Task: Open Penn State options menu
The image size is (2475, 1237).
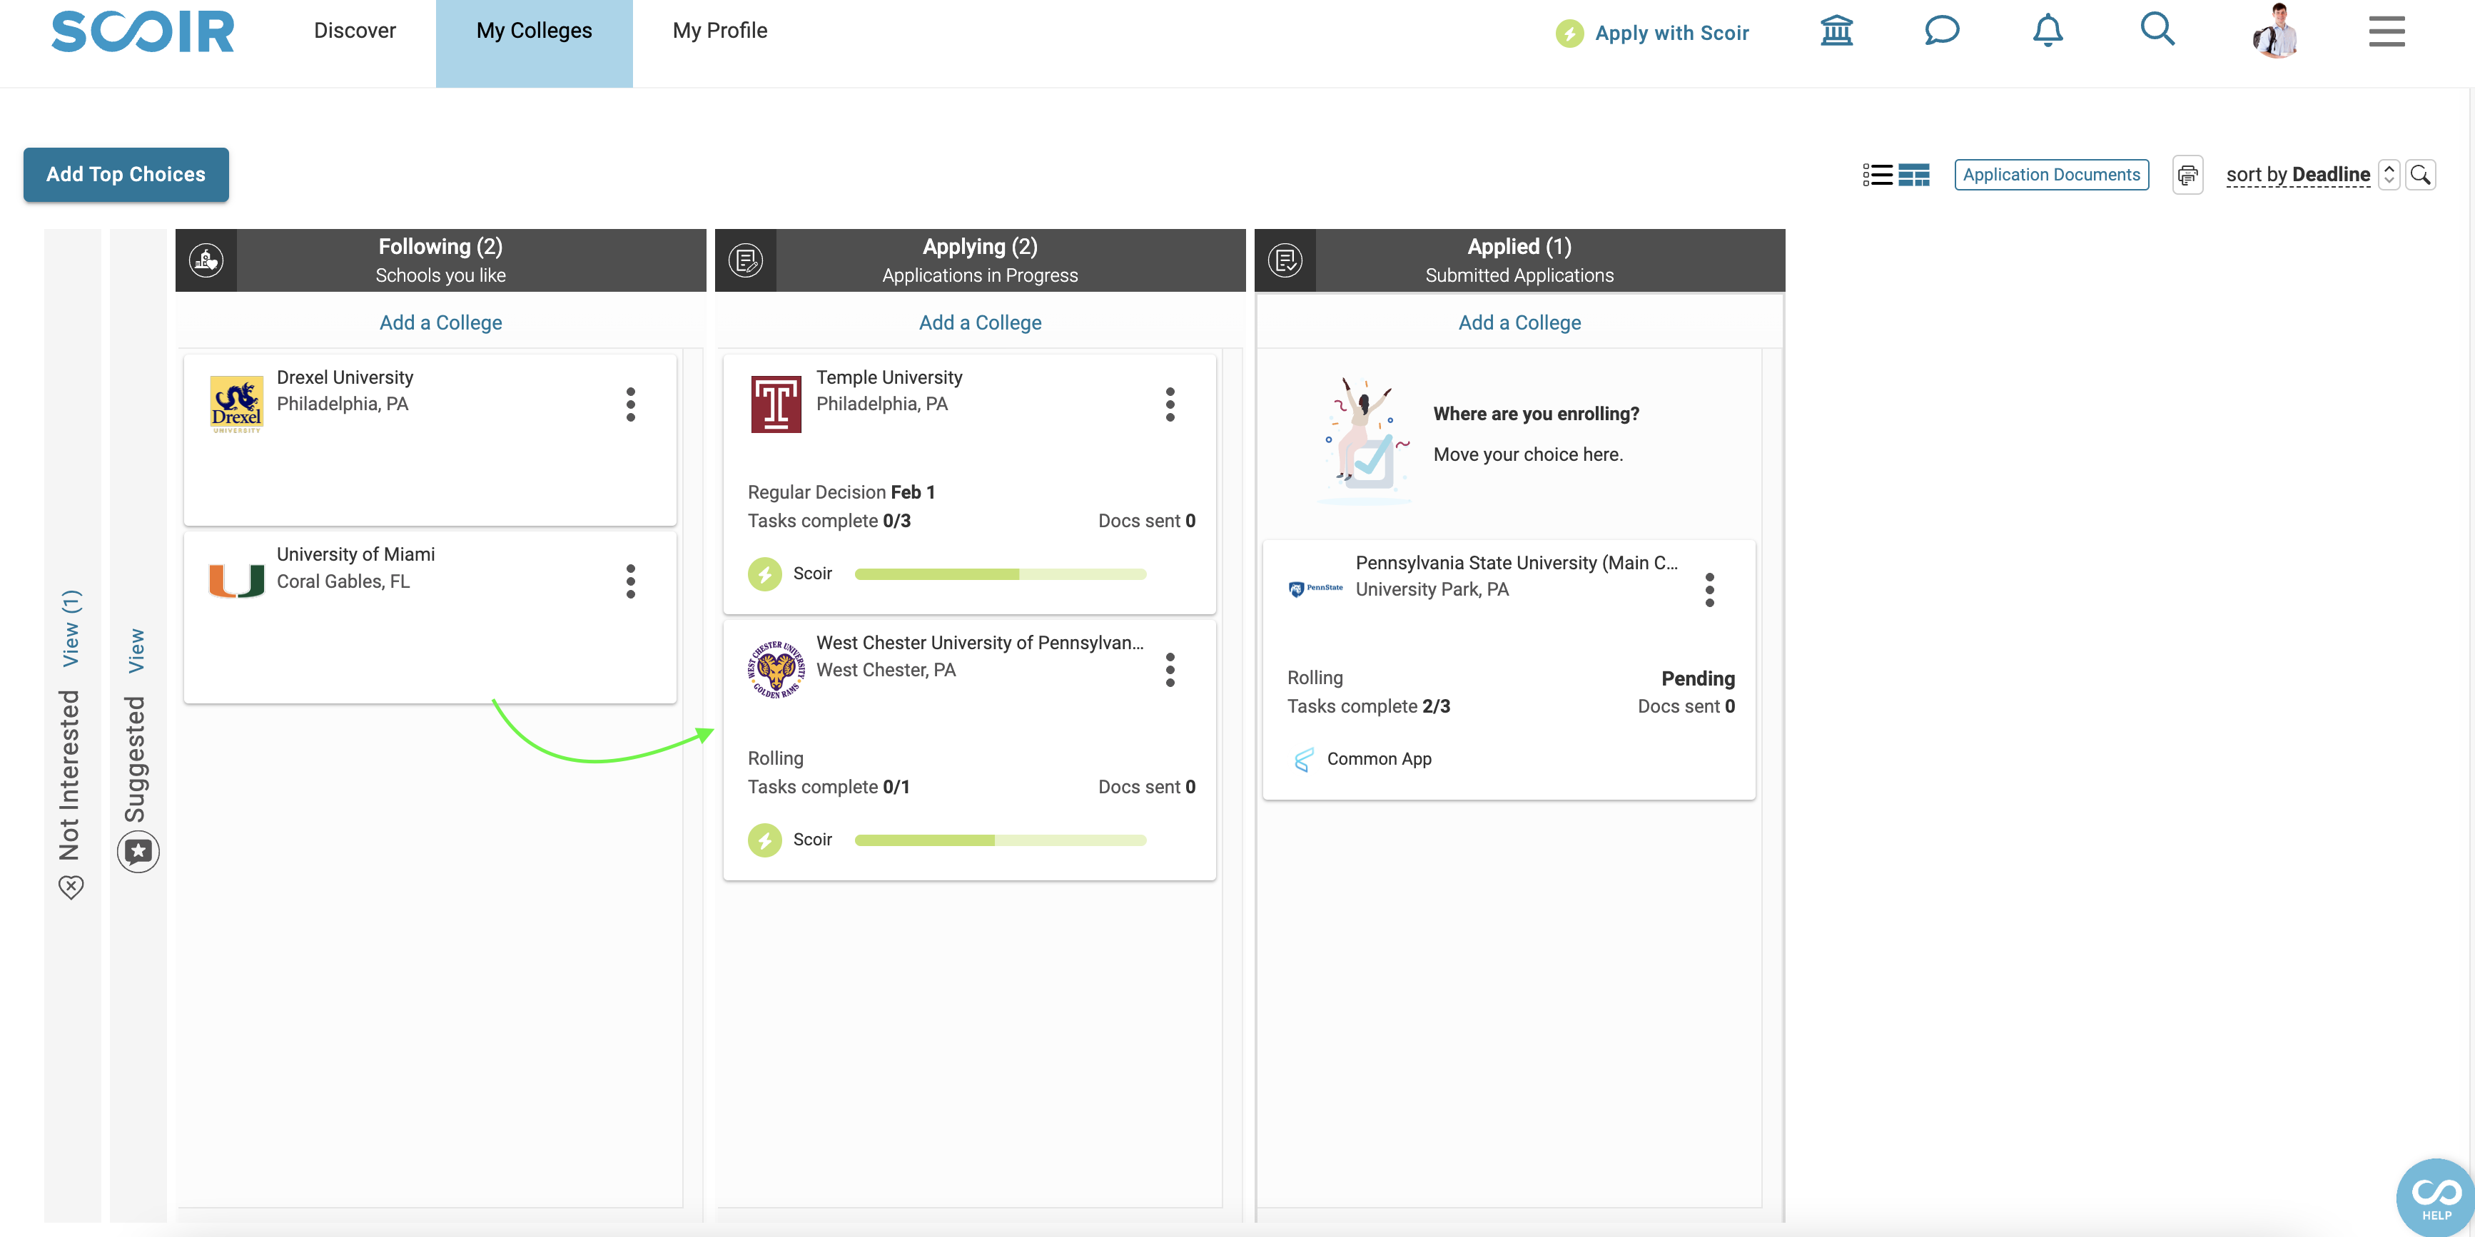Action: coord(1709,590)
